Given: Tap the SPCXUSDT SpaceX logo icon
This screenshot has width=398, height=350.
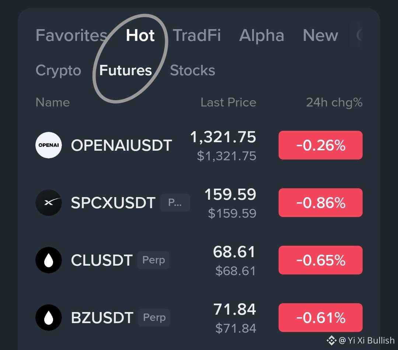Looking at the screenshot, I should click(x=49, y=203).
